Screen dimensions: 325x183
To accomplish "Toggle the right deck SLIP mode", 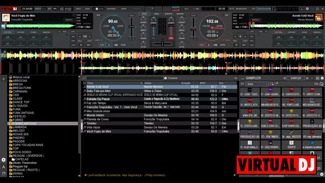I will [x=226, y=15].
